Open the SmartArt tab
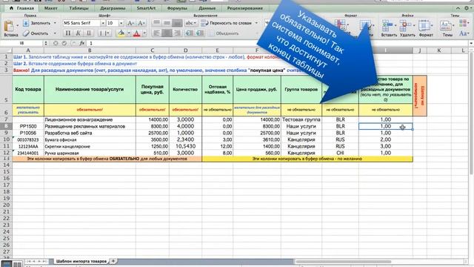474x267 pixels. point(146,8)
